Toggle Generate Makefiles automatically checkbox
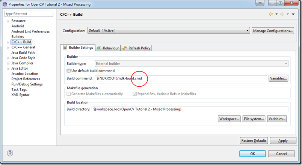The height and width of the screenshot is (165, 302). [x=69, y=94]
